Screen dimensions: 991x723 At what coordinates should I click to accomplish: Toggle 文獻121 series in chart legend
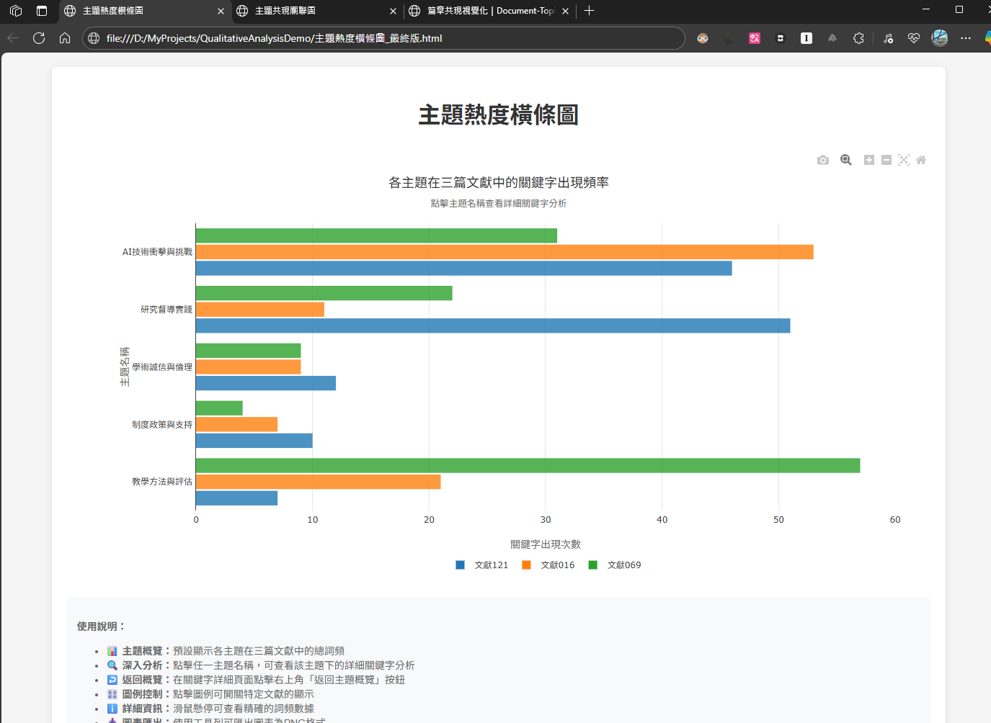click(x=483, y=565)
